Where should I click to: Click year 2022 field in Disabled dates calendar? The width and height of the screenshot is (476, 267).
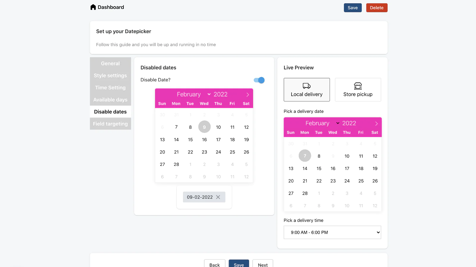click(x=220, y=94)
